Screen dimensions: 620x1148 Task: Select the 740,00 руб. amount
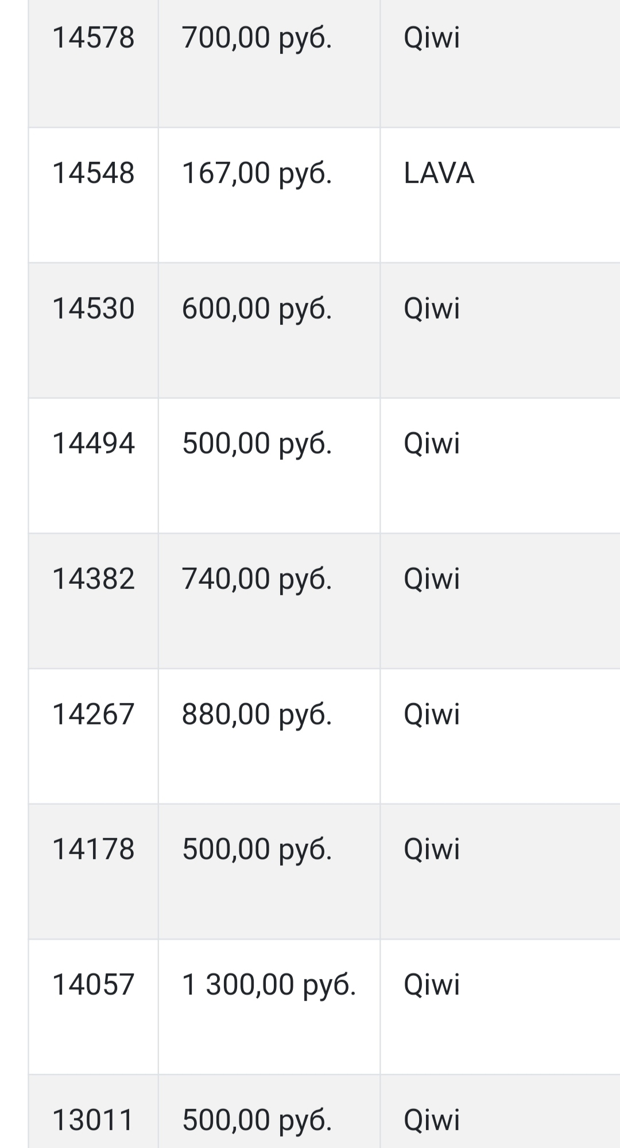(257, 579)
